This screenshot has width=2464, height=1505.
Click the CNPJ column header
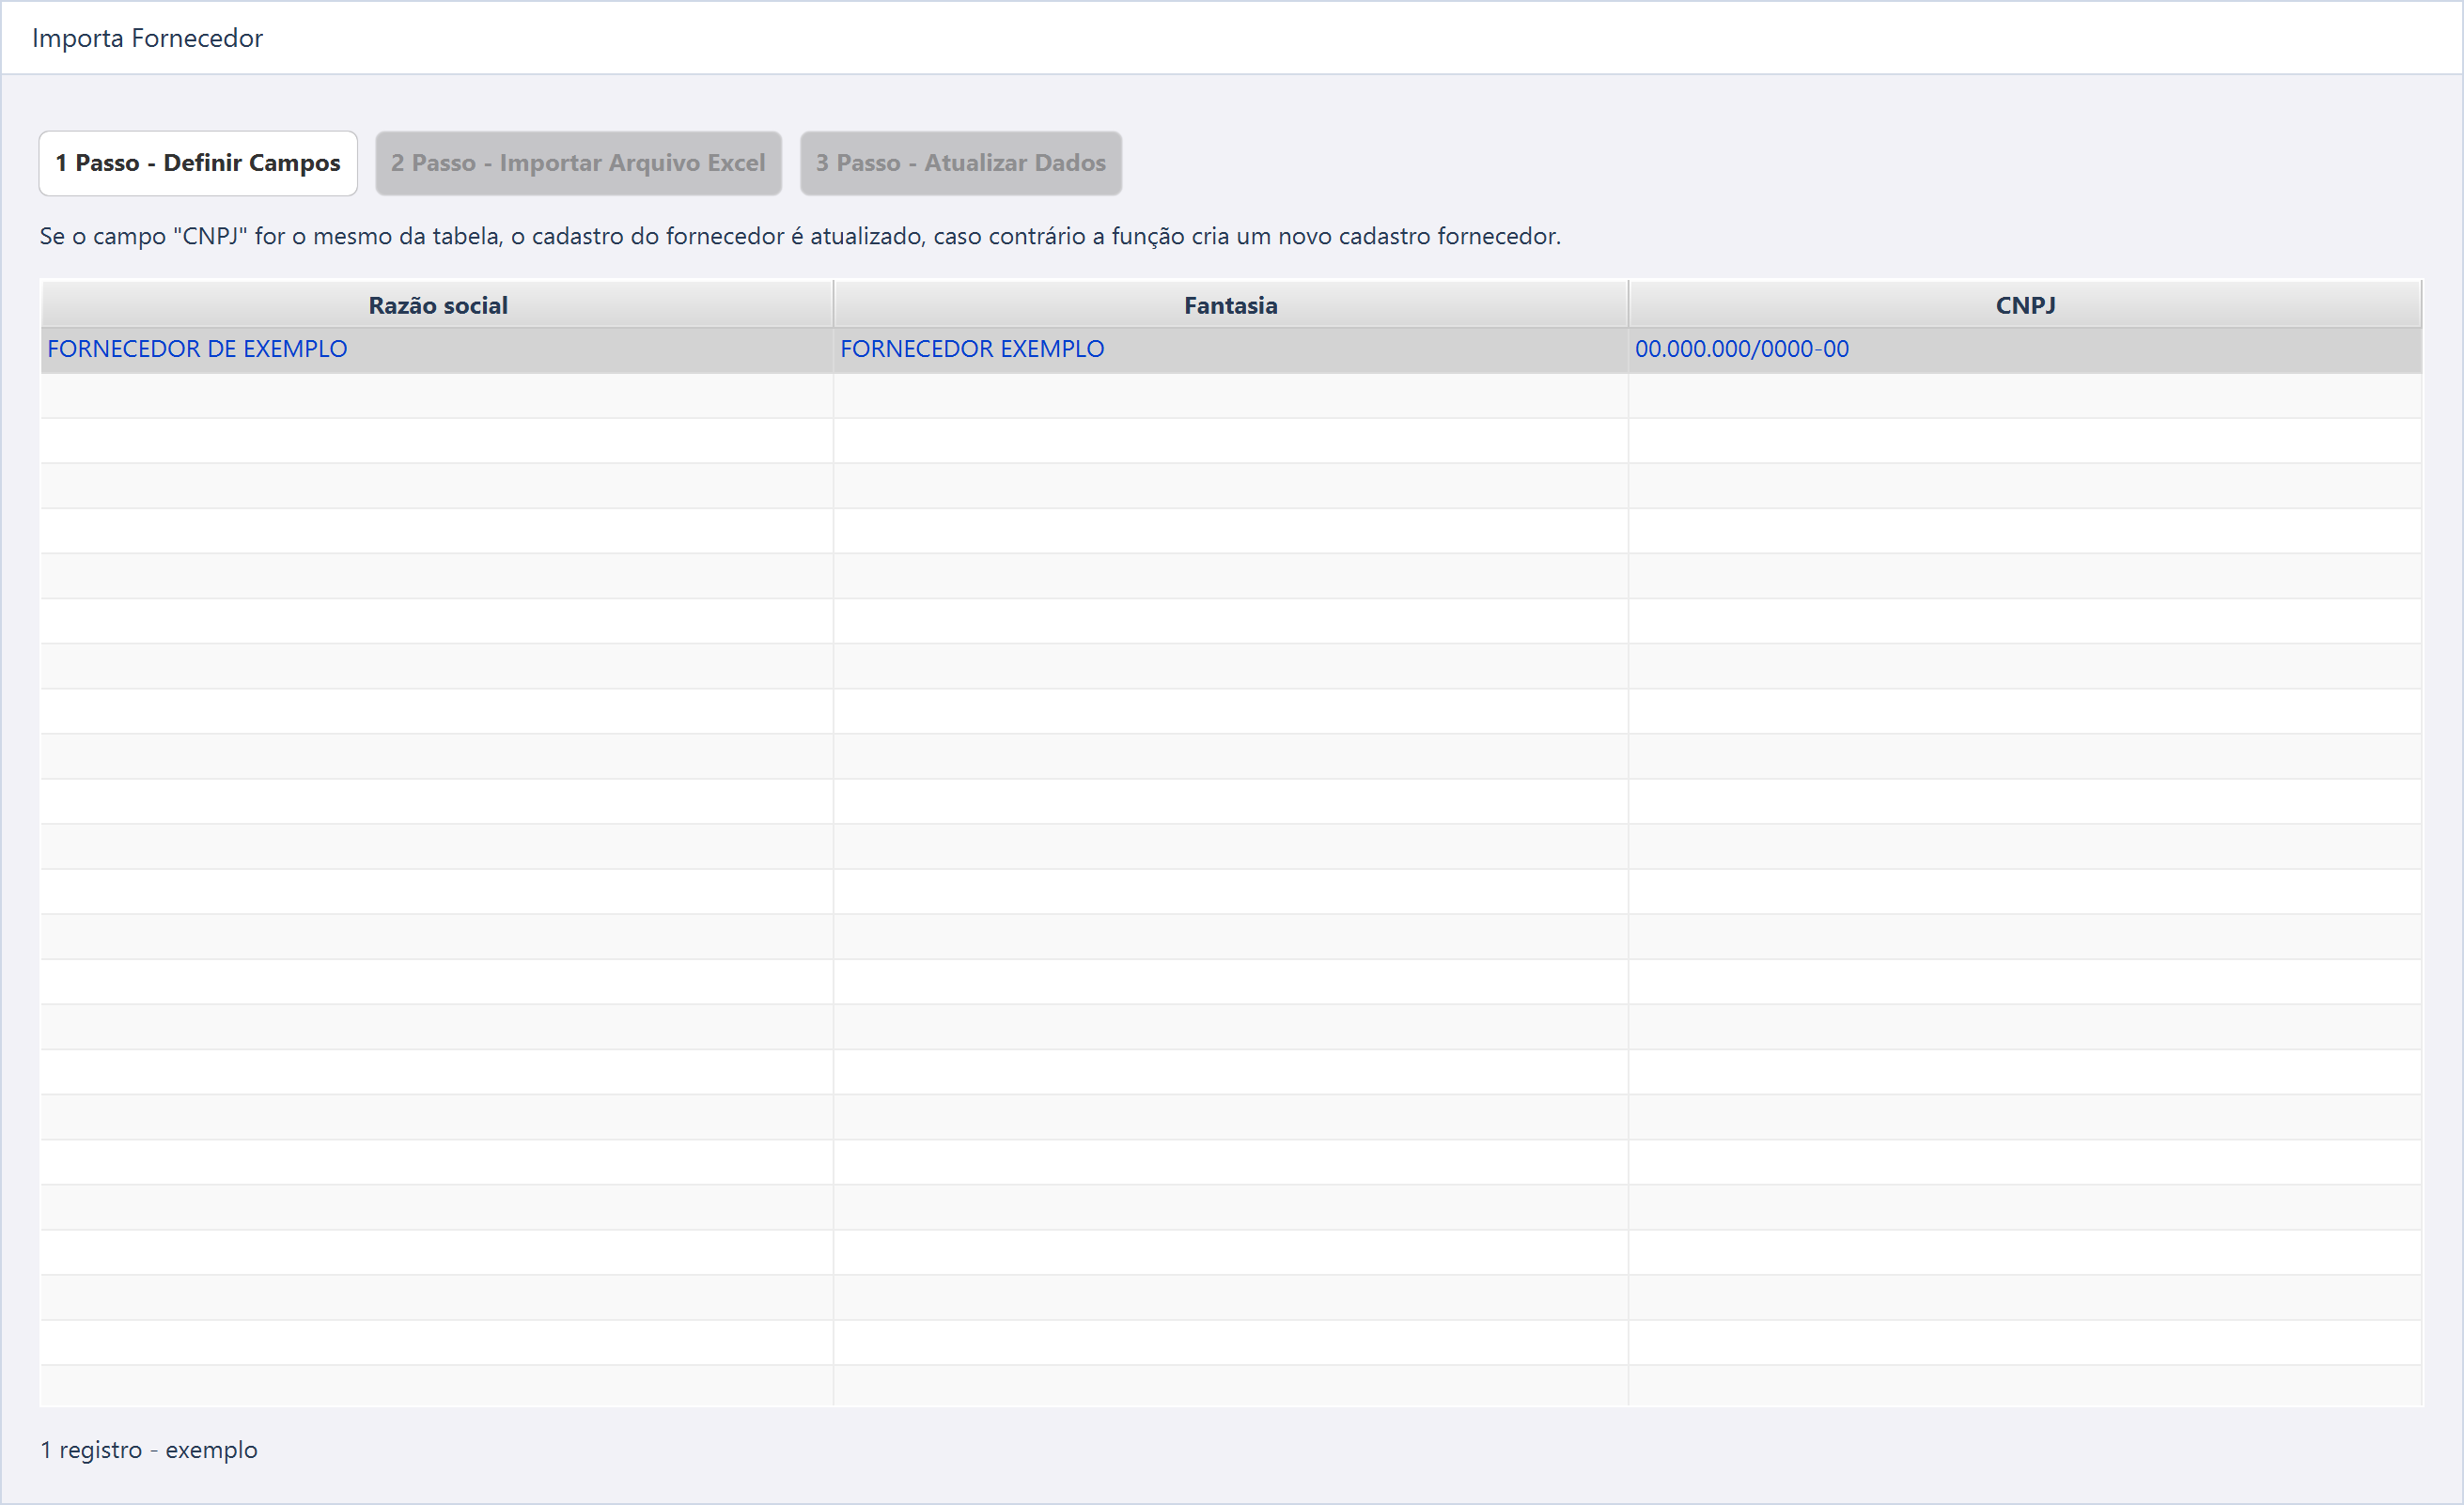2025,305
